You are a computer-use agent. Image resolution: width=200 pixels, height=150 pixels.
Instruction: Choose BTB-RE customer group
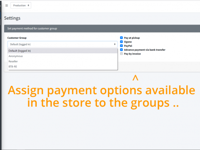(62, 67)
